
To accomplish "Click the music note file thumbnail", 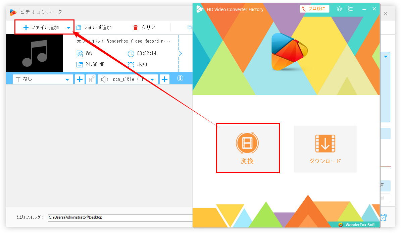I will [35, 53].
